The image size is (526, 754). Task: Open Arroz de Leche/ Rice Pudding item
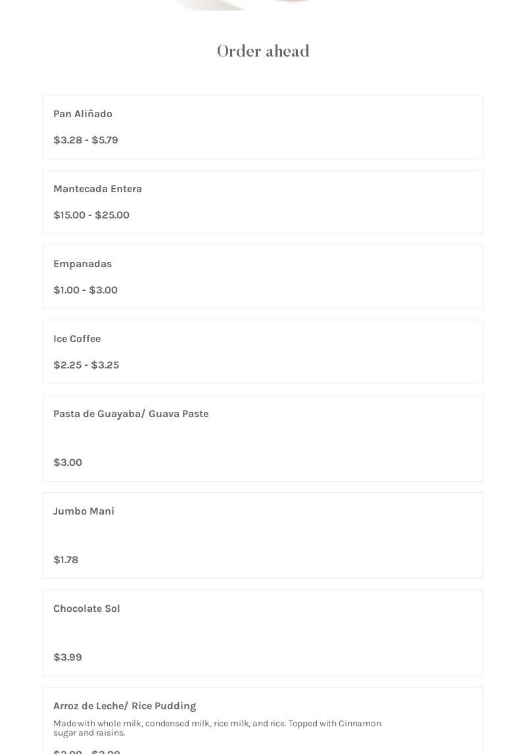tap(125, 706)
